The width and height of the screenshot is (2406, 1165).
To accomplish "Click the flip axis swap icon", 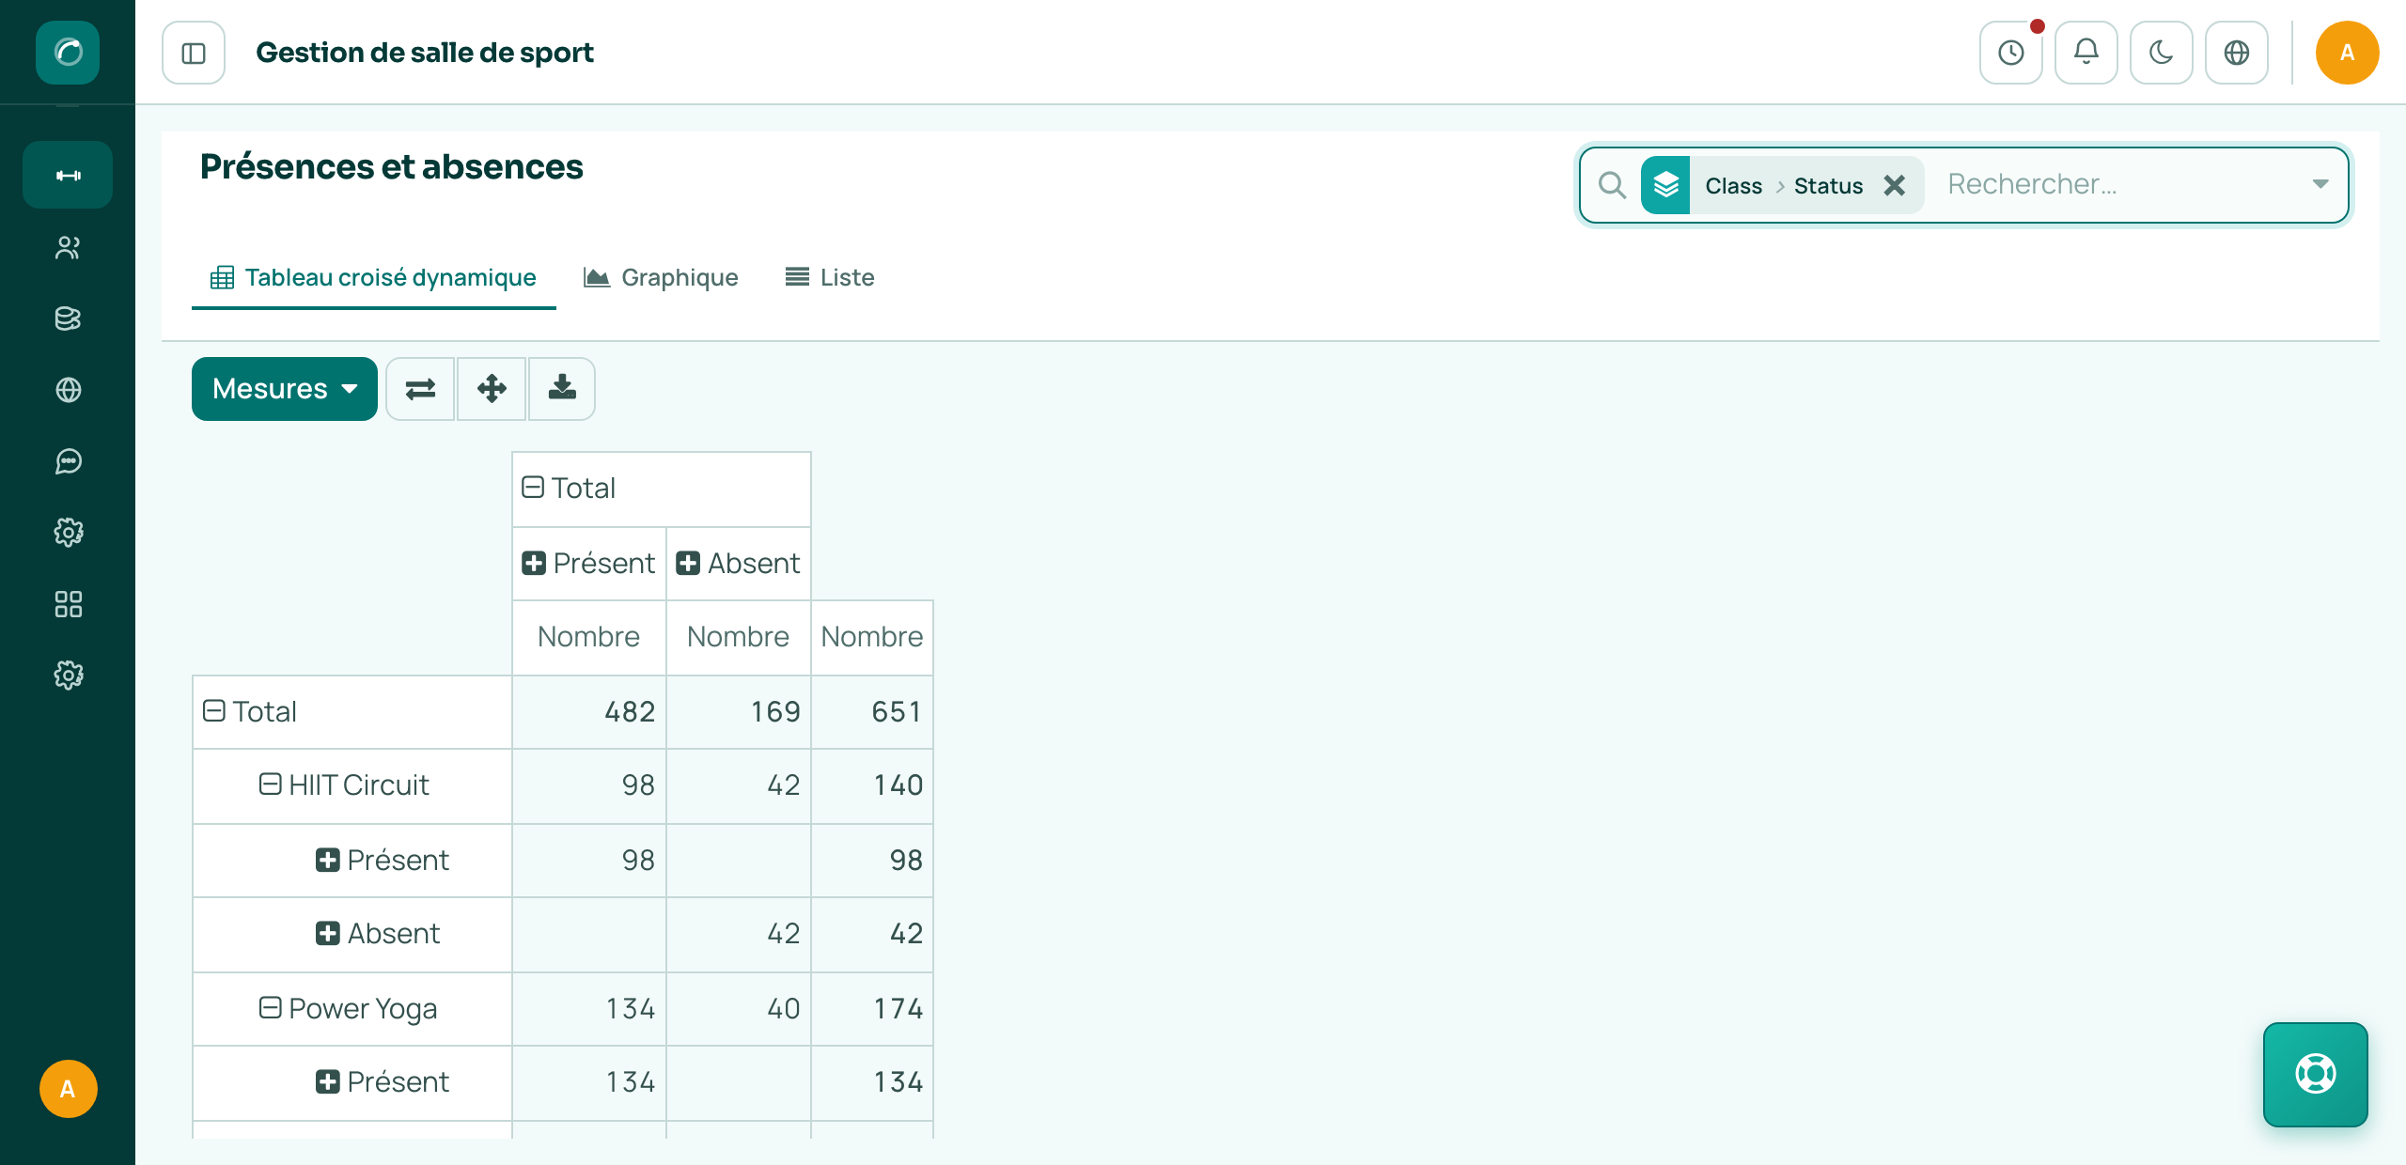I will coord(420,389).
